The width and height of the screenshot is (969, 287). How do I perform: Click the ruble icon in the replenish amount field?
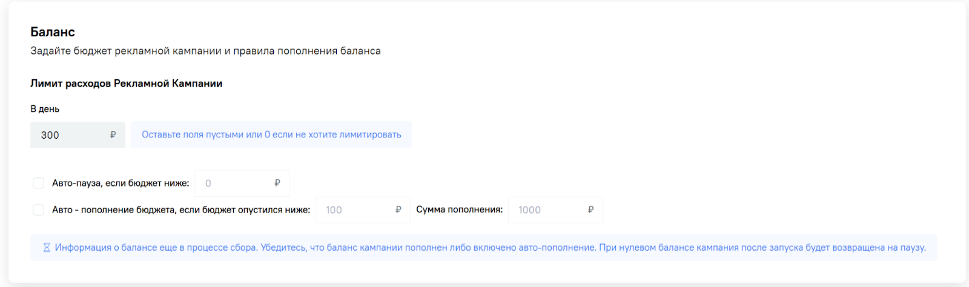point(590,209)
